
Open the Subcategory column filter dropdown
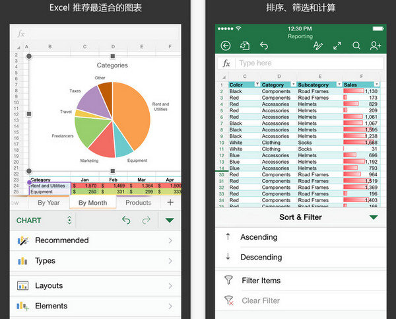tap(339, 84)
